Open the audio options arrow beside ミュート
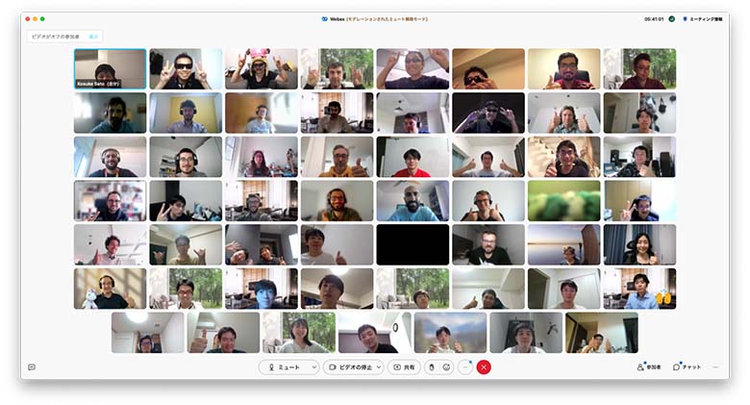Image resolution: width=750 pixels, height=405 pixels. 314,367
